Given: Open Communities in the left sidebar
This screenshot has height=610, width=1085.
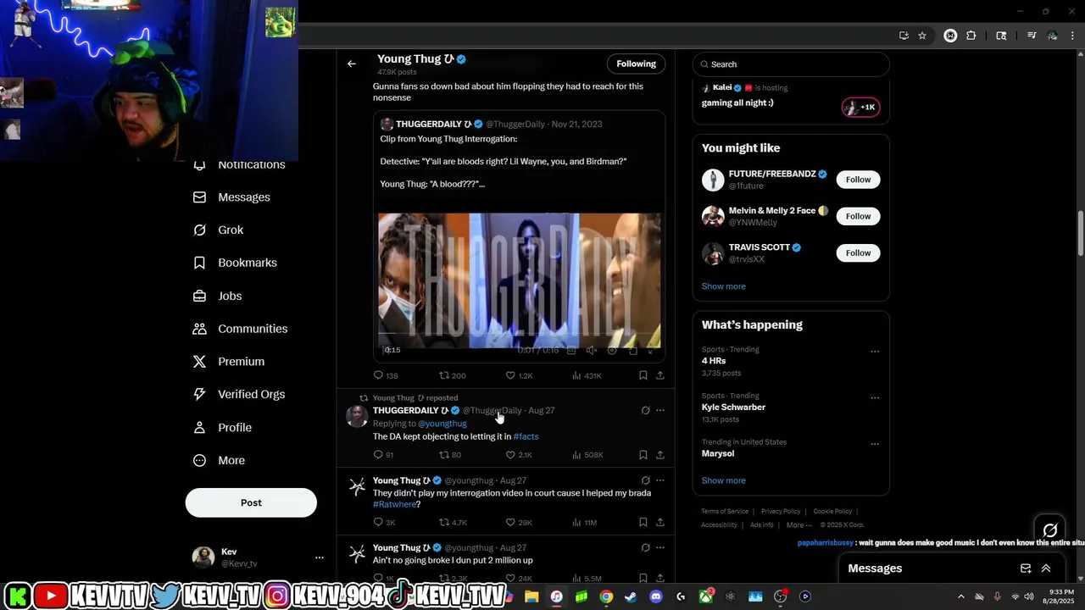Looking at the screenshot, I should click(241, 329).
